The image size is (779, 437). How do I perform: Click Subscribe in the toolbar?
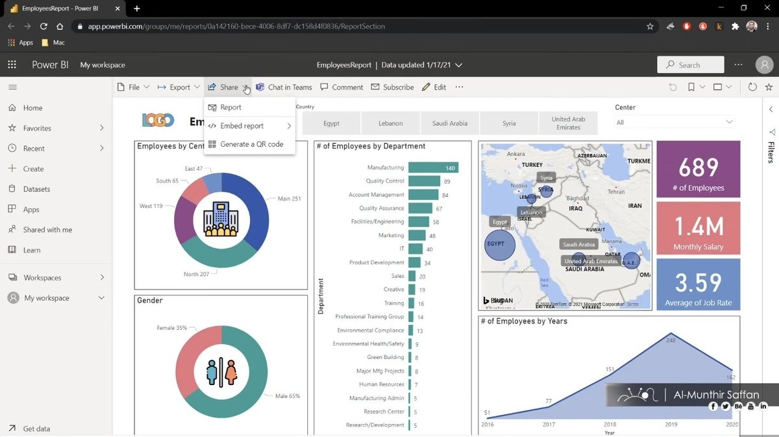tap(392, 87)
